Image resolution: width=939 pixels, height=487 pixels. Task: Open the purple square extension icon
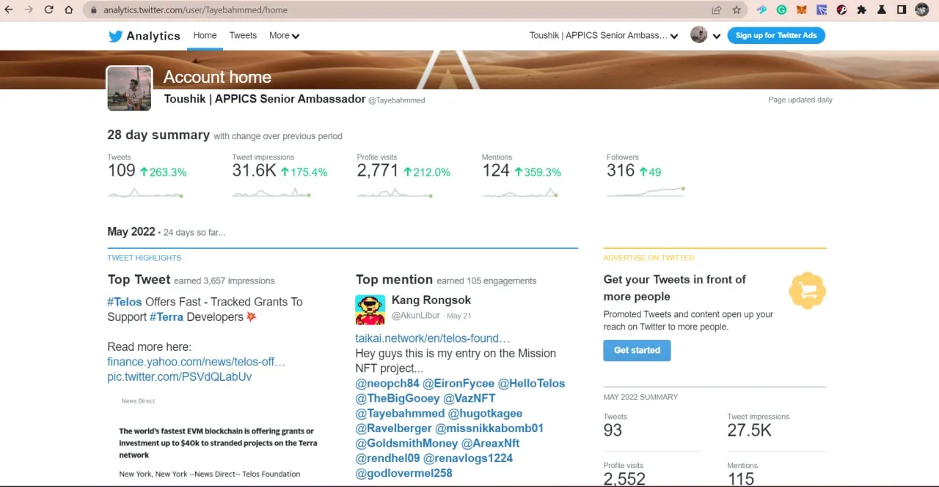[822, 10]
